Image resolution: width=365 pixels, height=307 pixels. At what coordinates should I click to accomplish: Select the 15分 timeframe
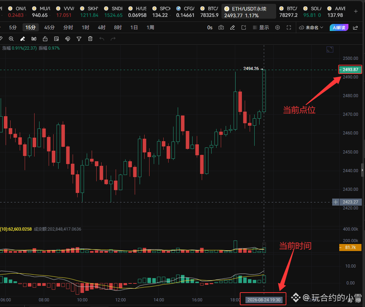coord(30,27)
